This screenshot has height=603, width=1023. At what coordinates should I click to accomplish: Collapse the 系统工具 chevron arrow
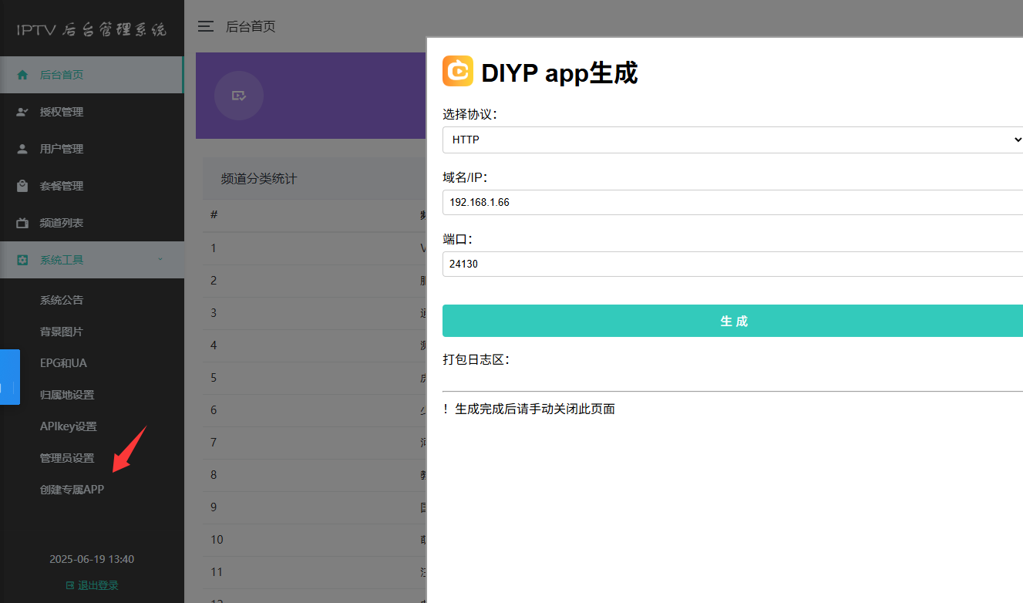[x=160, y=259]
